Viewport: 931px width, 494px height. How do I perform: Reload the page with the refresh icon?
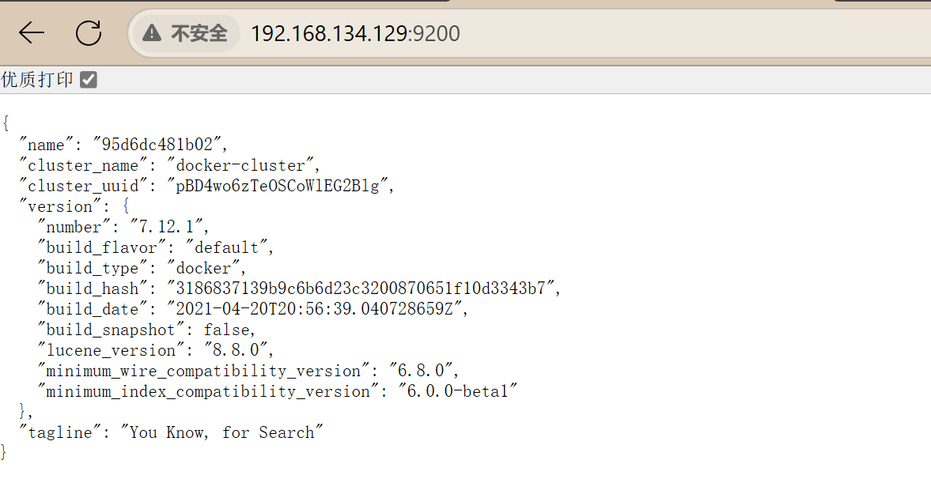(x=89, y=33)
